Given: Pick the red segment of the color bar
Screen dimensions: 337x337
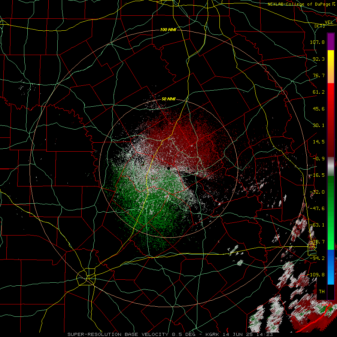Looking at the screenshot, I should (x=331, y=120).
